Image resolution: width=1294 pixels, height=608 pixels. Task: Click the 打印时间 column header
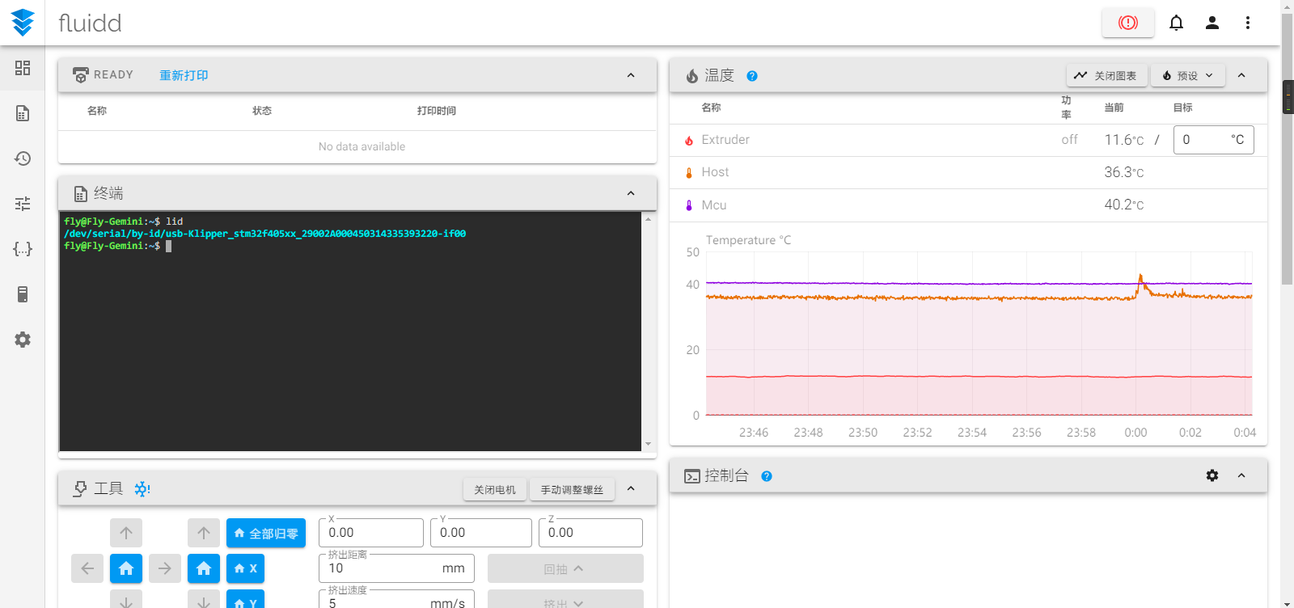click(437, 111)
